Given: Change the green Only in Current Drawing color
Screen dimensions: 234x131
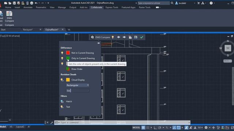Looking at the screenshot, I should (x=68, y=58).
